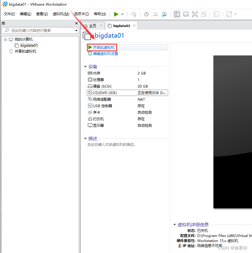Select the 内存 device row
The width and height of the screenshot is (252, 253).
click(127, 73)
